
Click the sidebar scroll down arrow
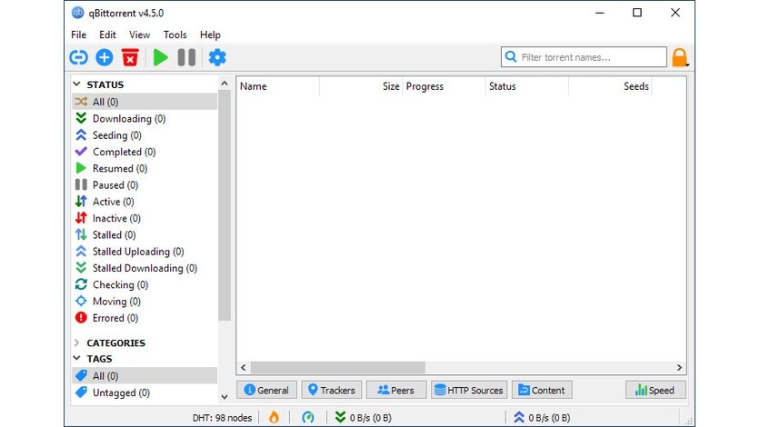coord(225,397)
